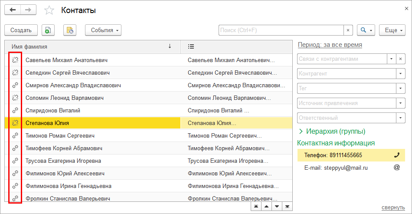The image size is (412, 214).
Task: Clear the search field with the x button
Action: tap(348, 30)
